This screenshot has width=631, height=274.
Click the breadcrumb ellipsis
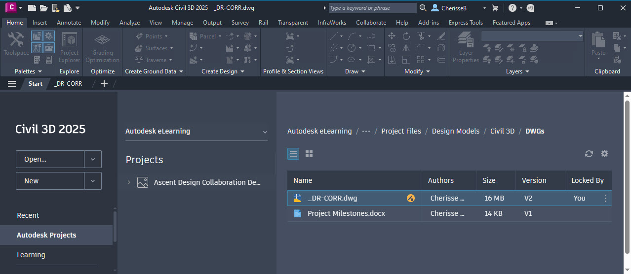[x=366, y=131]
